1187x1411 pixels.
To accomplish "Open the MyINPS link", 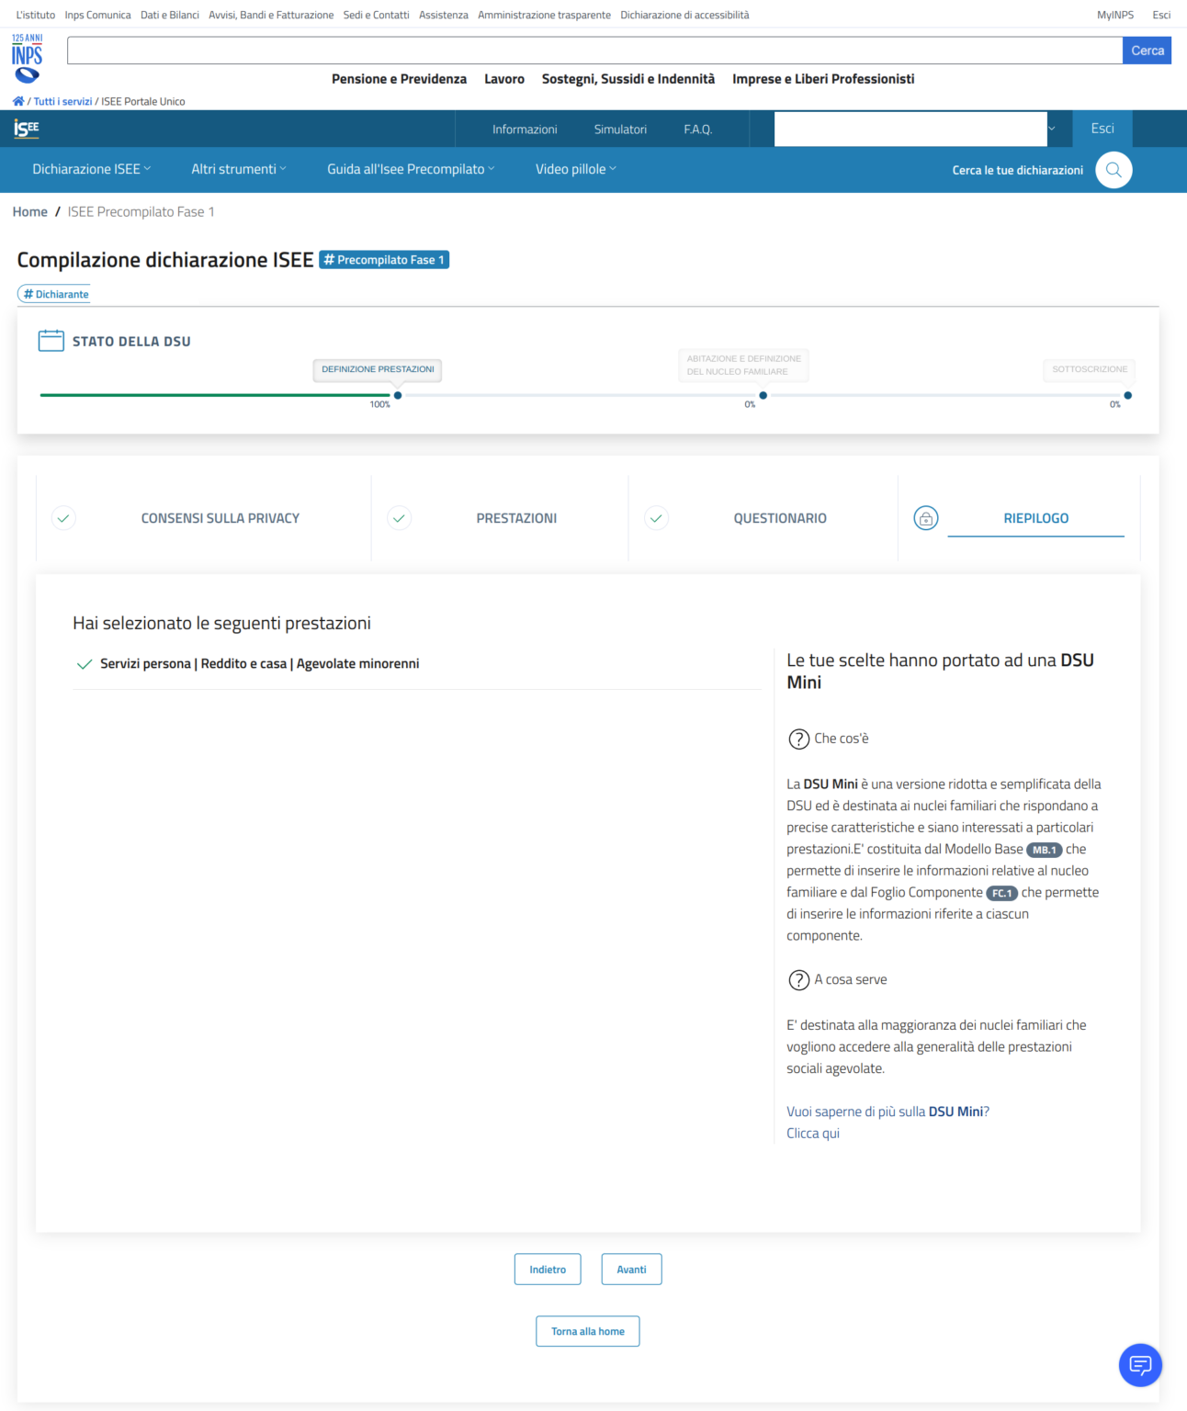I will (1115, 15).
